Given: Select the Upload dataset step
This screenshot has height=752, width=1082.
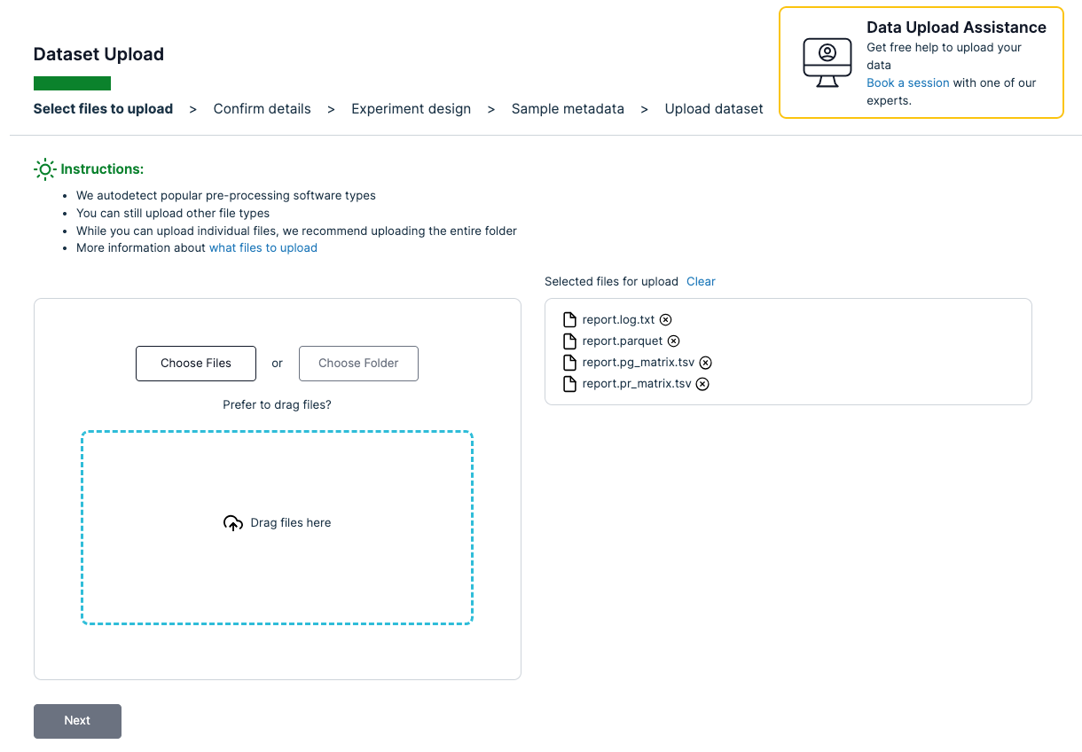Looking at the screenshot, I should coord(714,109).
